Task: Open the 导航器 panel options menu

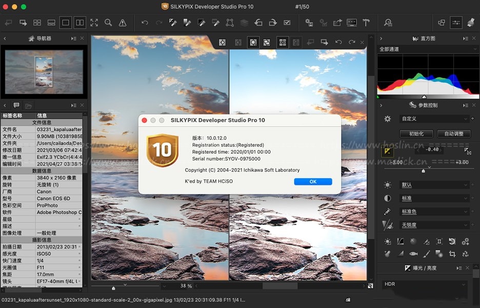Action: (74, 38)
